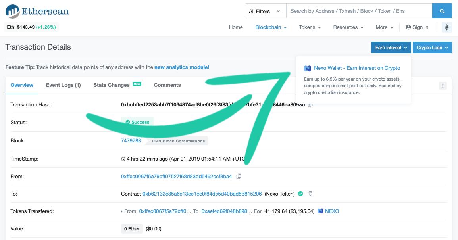Open the Event Logs (1) tab
The image size is (458, 240).
[64, 85]
